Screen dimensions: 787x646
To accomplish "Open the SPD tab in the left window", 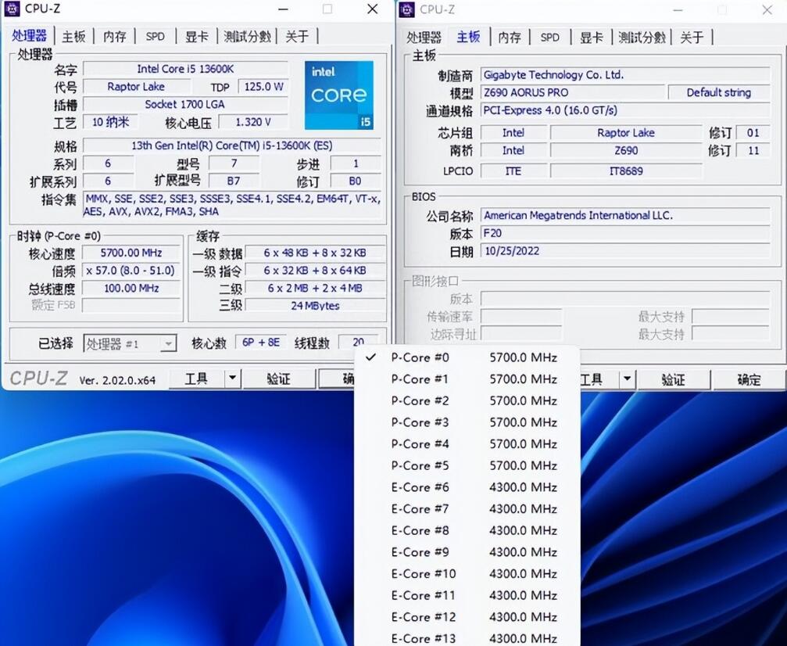I will 155,36.
